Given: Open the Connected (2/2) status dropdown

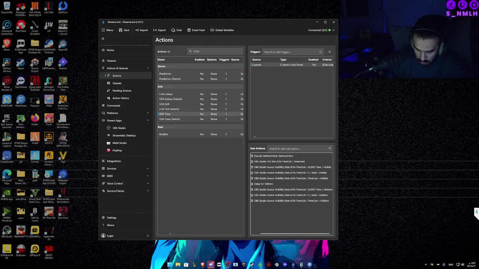Looking at the screenshot, I should (x=321, y=30).
